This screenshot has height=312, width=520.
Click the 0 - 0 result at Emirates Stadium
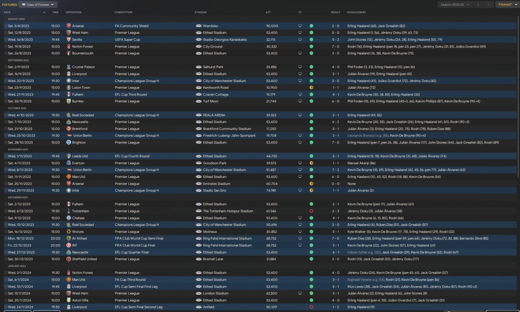point(336,184)
